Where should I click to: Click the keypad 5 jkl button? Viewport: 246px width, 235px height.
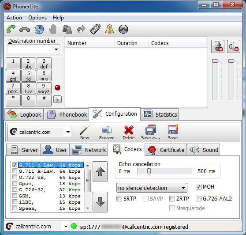pos(29,76)
